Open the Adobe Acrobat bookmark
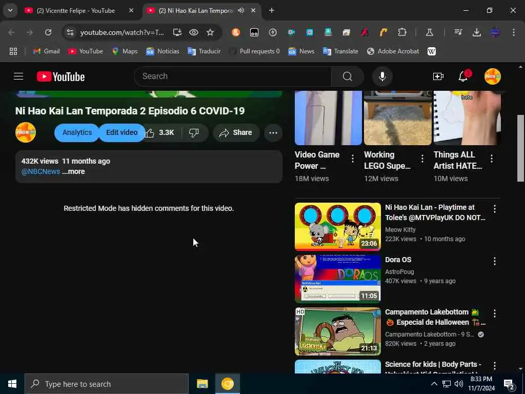Image resolution: width=525 pixels, height=394 pixels. (x=393, y=51)
